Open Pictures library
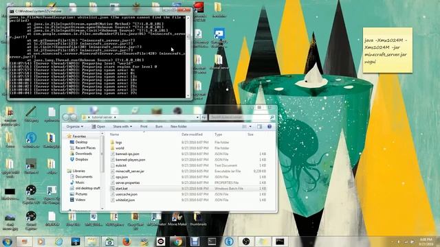The height and width of the screenshot is (247, 440). (81, 194)
